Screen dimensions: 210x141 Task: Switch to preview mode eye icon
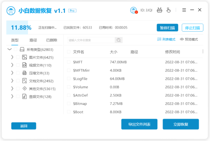point(182,39)
